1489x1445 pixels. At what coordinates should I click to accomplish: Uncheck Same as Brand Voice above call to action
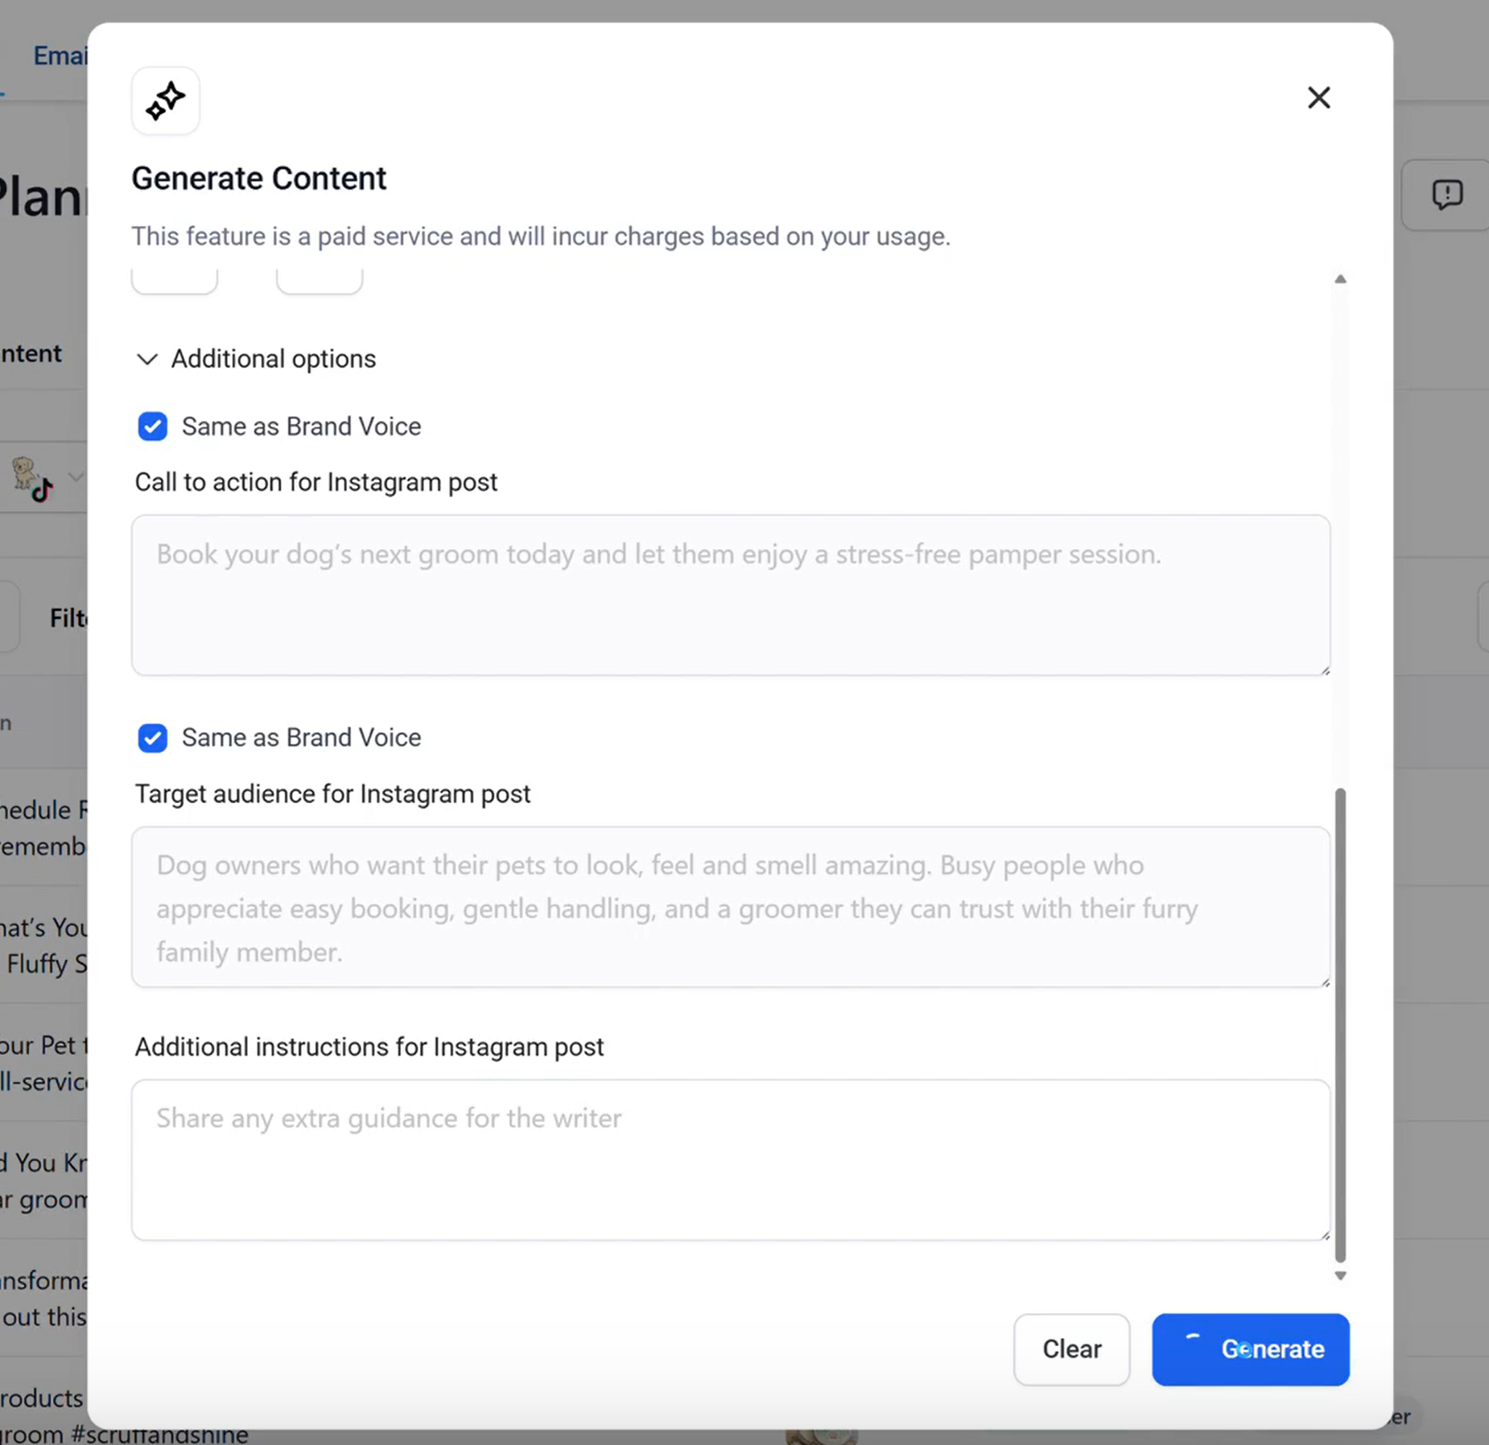pos(152,426)
